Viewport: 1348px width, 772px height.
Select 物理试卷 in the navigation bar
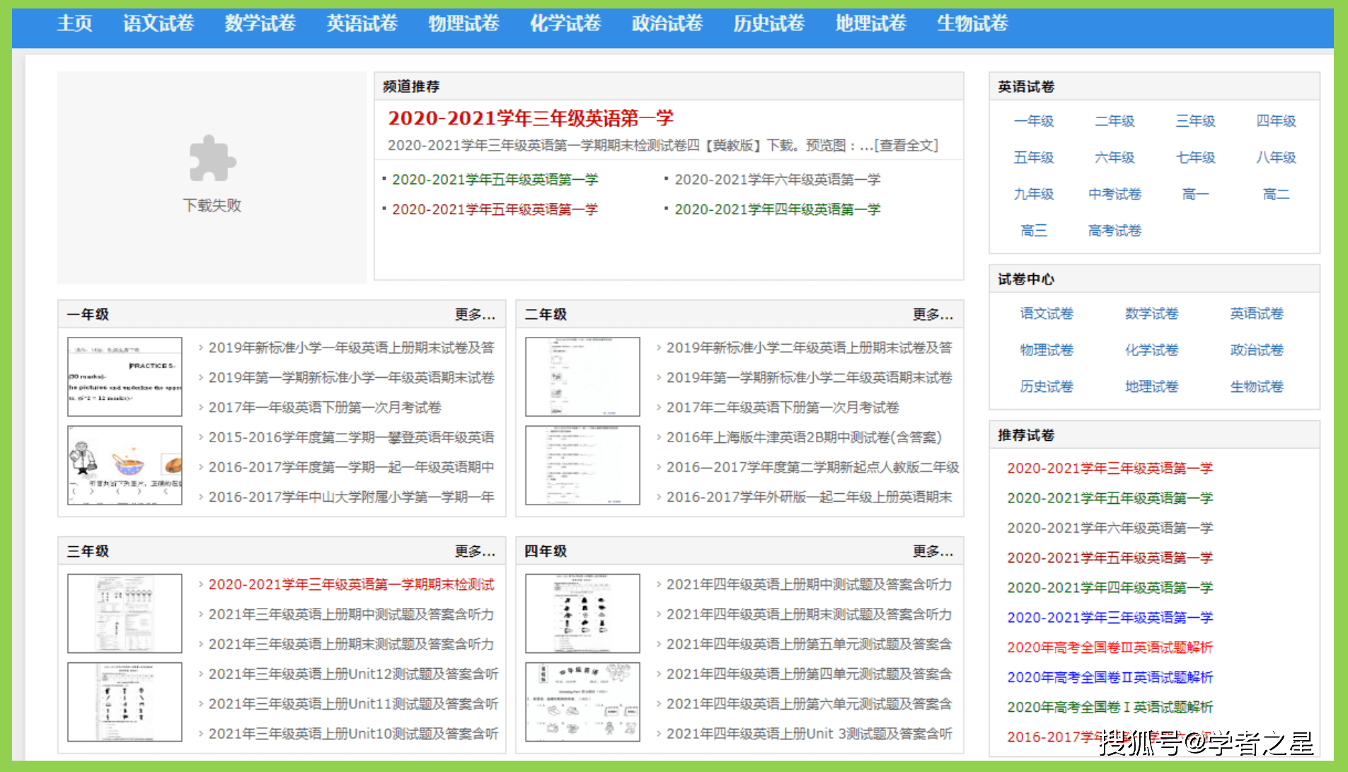coord(463,23)
